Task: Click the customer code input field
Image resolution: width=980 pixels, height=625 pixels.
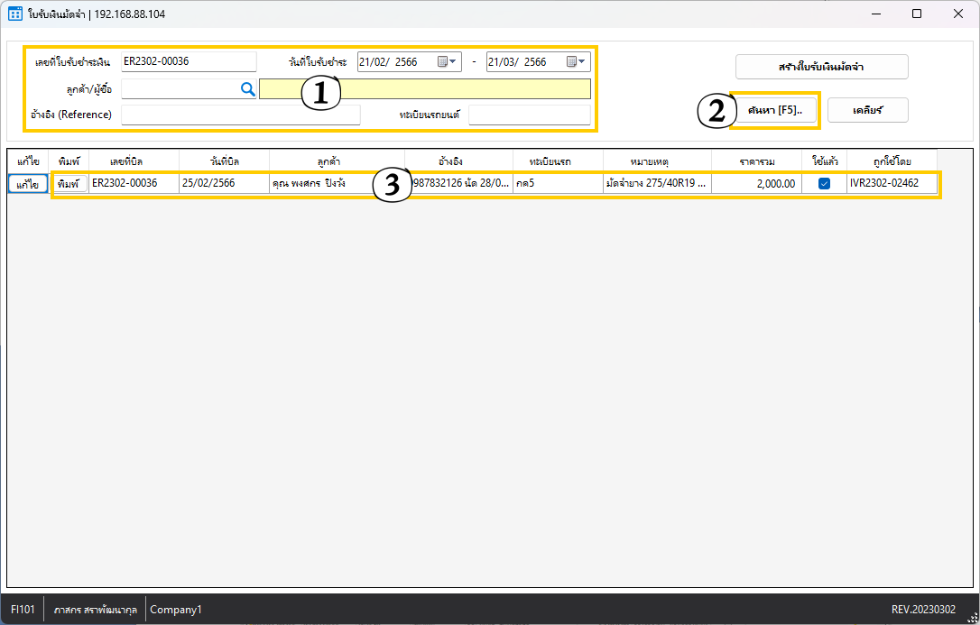Action: (x=179, y=88)
